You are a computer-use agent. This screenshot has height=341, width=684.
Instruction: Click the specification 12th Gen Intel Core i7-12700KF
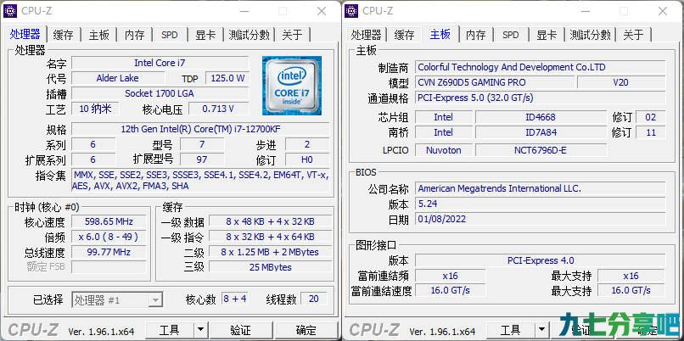point(200,129)
